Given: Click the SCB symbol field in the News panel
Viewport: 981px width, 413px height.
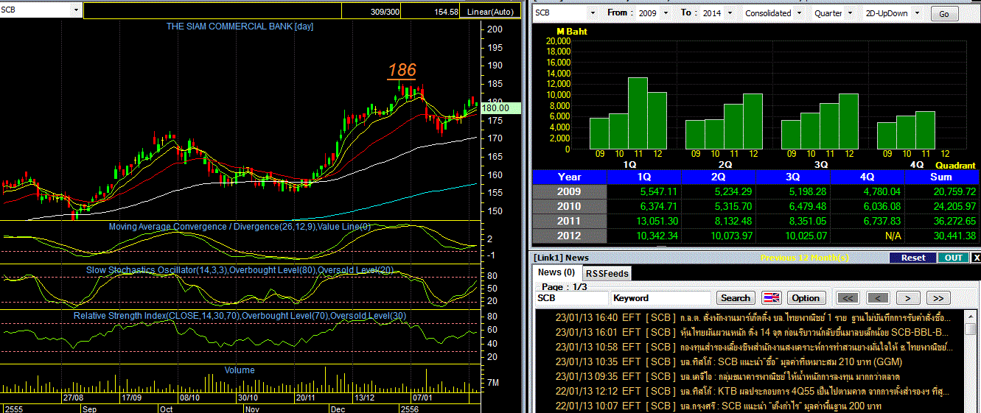Looking at the screenshot, I should (x=572, y=298).
